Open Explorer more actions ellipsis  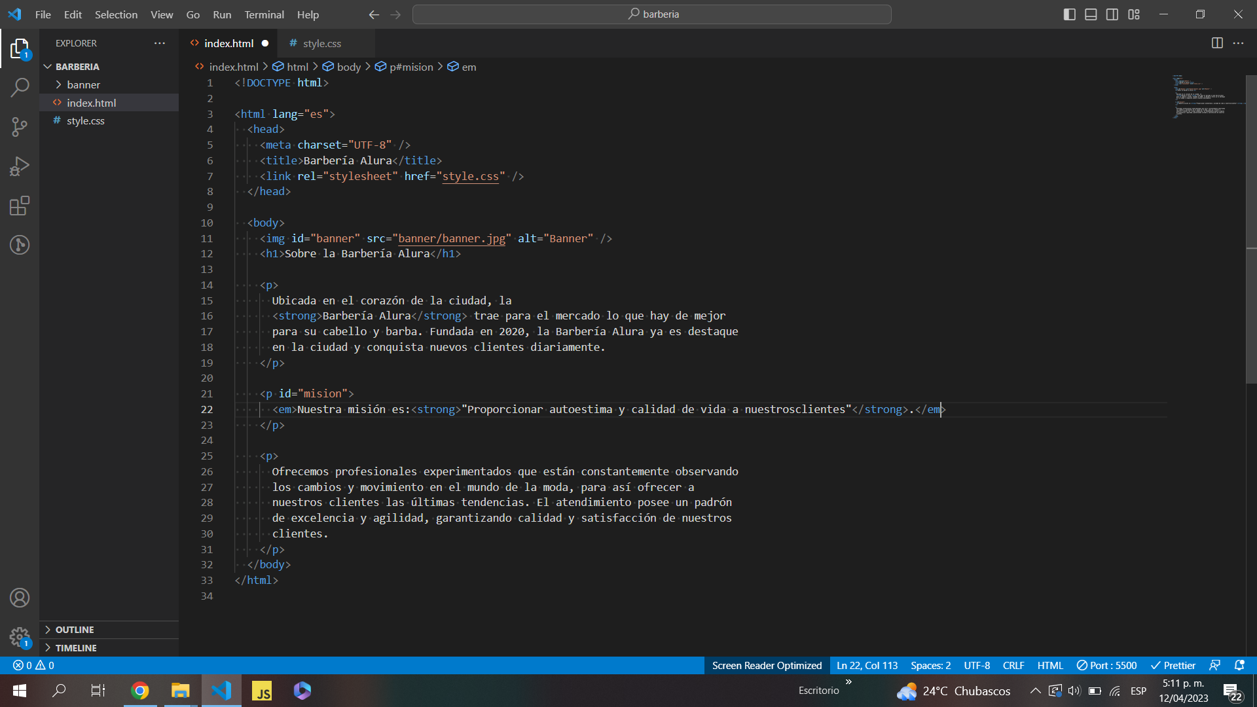pos(160,43)
